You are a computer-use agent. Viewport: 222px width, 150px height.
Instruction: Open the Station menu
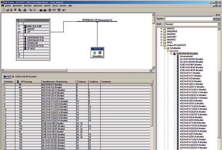pos(8,6)
